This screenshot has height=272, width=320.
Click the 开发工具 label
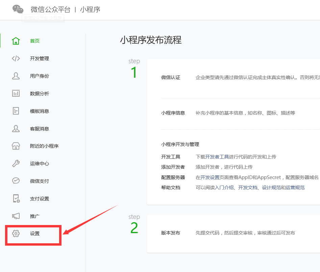point(171,157)
